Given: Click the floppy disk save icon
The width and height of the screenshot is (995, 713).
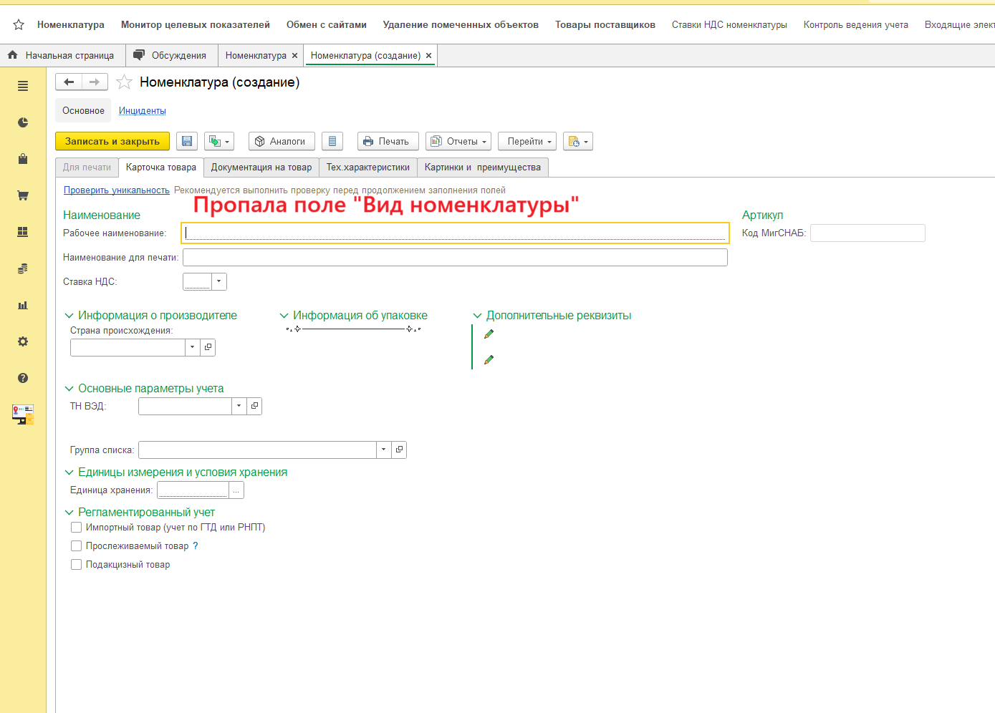Looking at the screenshot, I should (x=187, y=142).
